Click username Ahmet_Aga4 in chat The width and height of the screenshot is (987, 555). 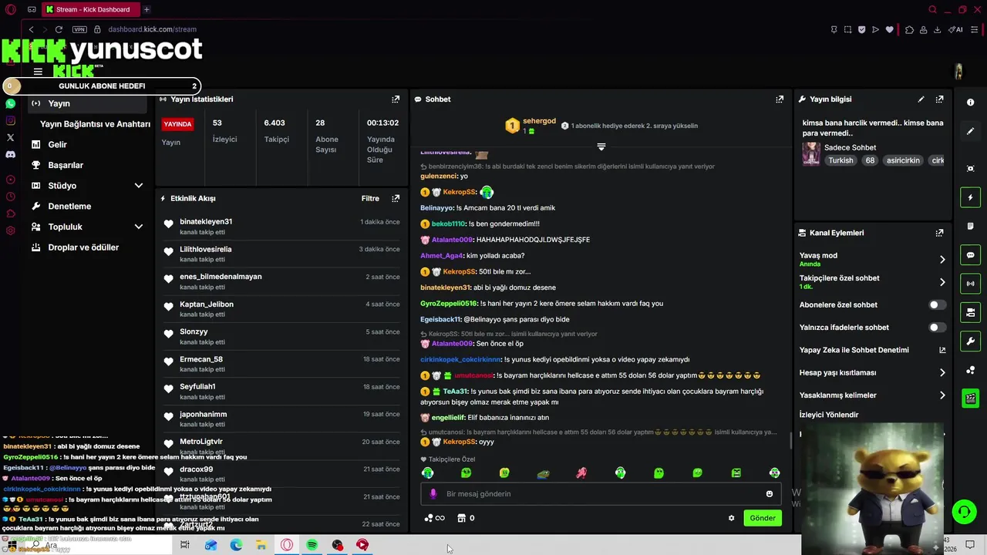[441, 256]
